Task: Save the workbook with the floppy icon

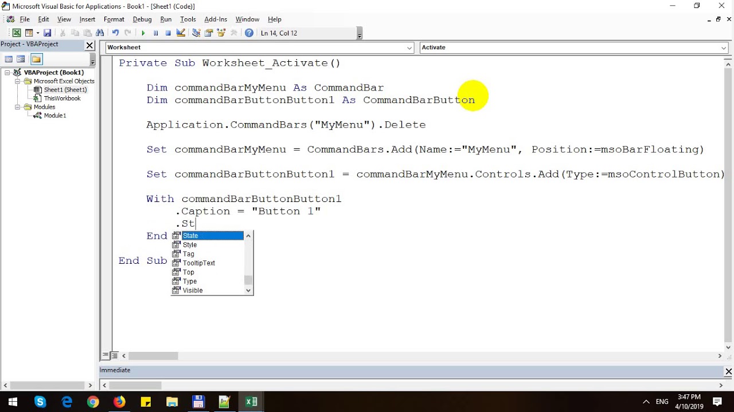Action: click(48, 33)
